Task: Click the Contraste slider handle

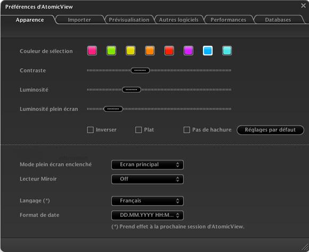Action: [140, 70]
